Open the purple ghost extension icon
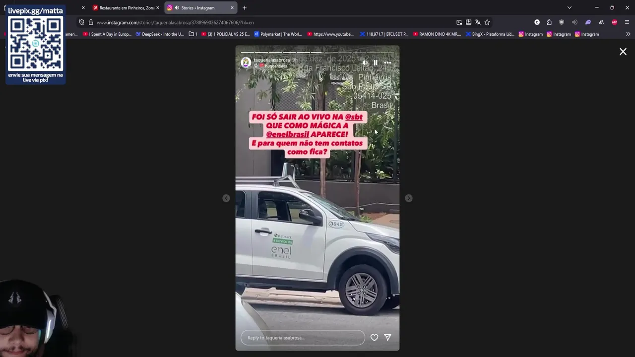Viewport: 635px width, 357px height. 588,22
